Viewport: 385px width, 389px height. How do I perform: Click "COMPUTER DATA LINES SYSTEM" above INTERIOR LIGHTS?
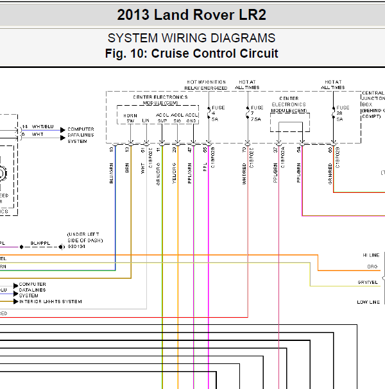[32, 290]
